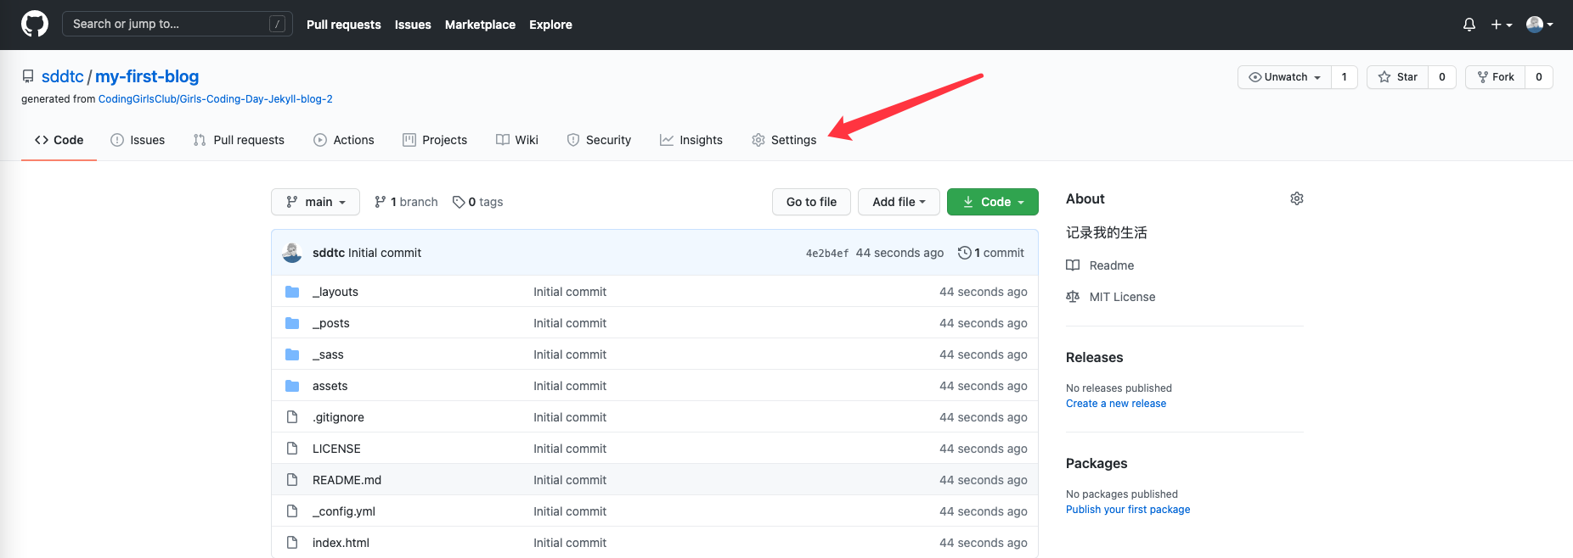Fork the repository
1573x558 pixels.
click(x=1496, y=77)
